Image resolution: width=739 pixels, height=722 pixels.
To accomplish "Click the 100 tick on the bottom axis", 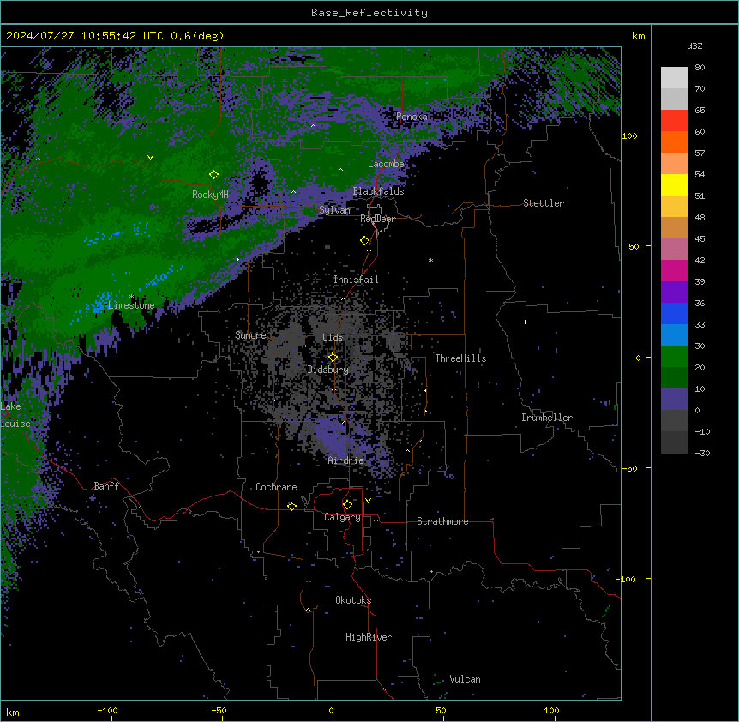I will pos(551,710).
